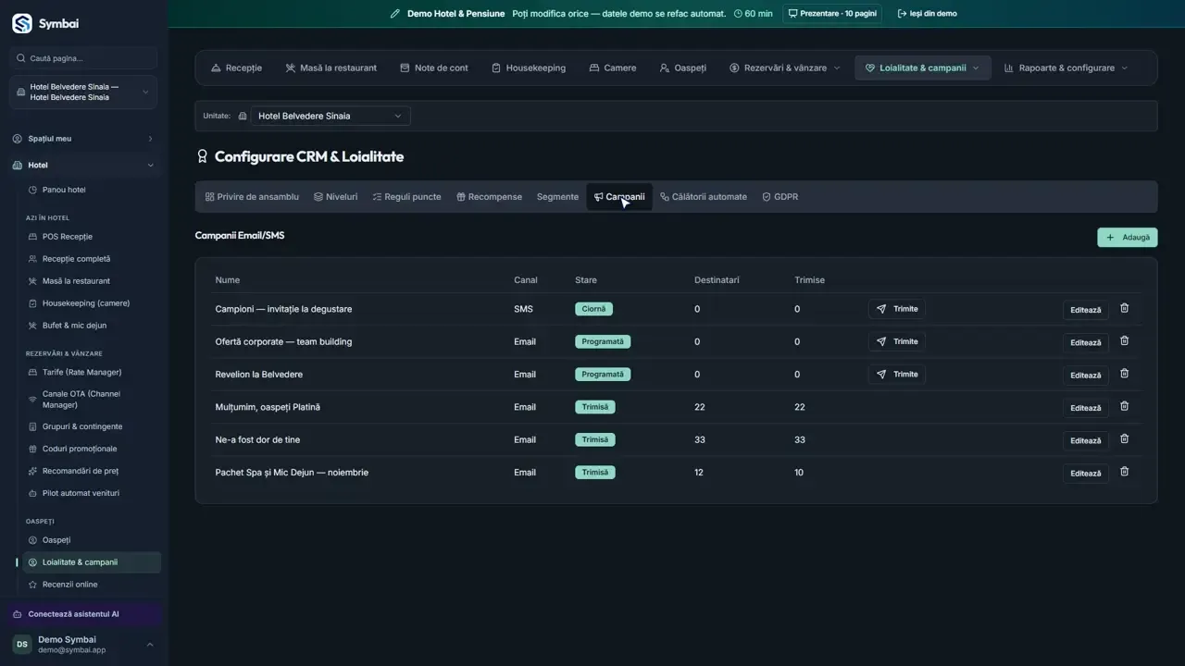
Task: Select the GDPR tab
Action: pyautogui.click(x=780, y=197)
